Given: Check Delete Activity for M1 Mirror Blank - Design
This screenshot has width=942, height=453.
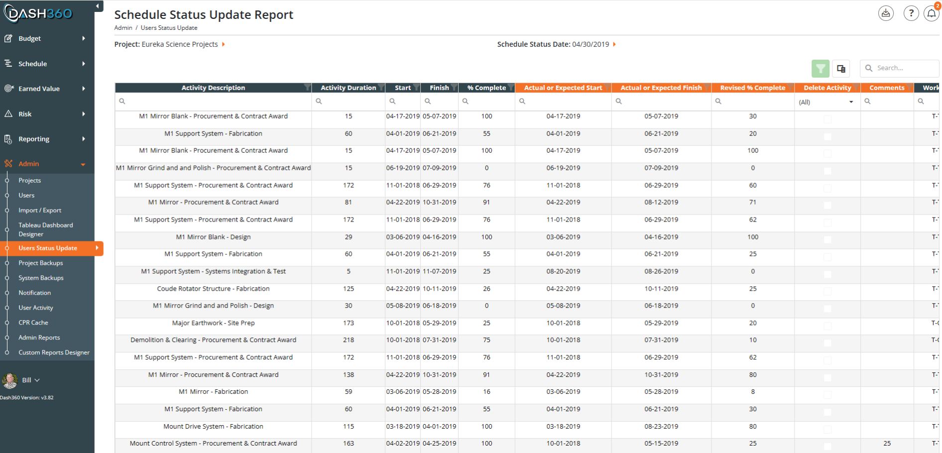Looking at the screenshot, I should 827,240.
